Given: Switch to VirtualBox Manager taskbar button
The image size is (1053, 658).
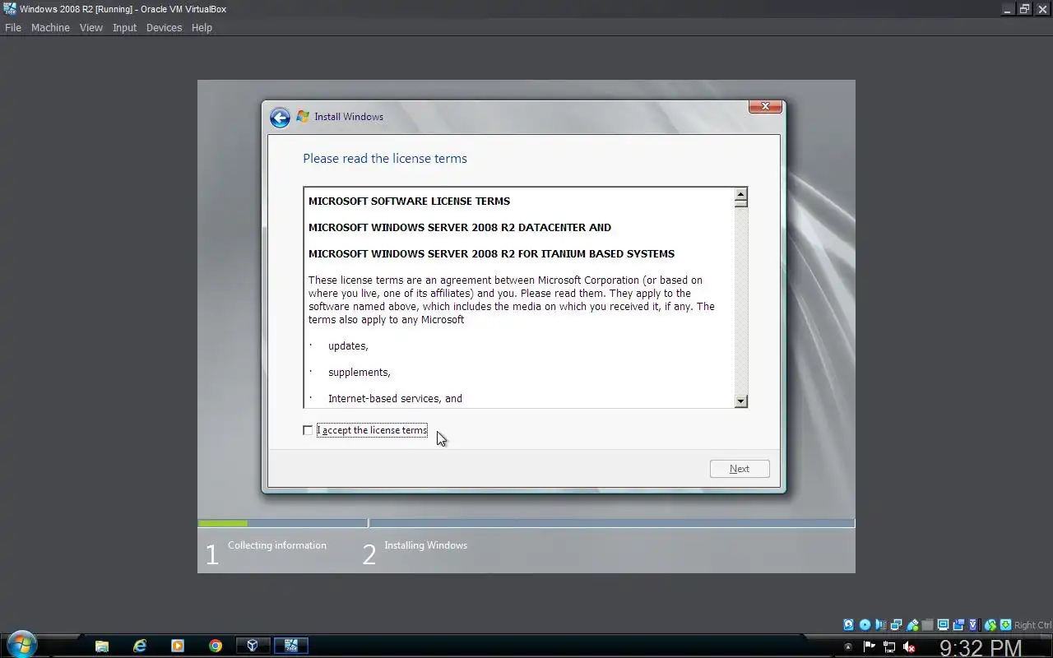Looking at the screenshot, I should tap(253, 646).
